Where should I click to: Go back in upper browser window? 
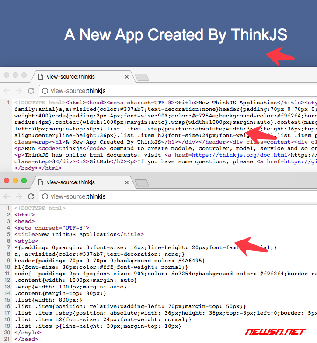click(x=7, y=91)
